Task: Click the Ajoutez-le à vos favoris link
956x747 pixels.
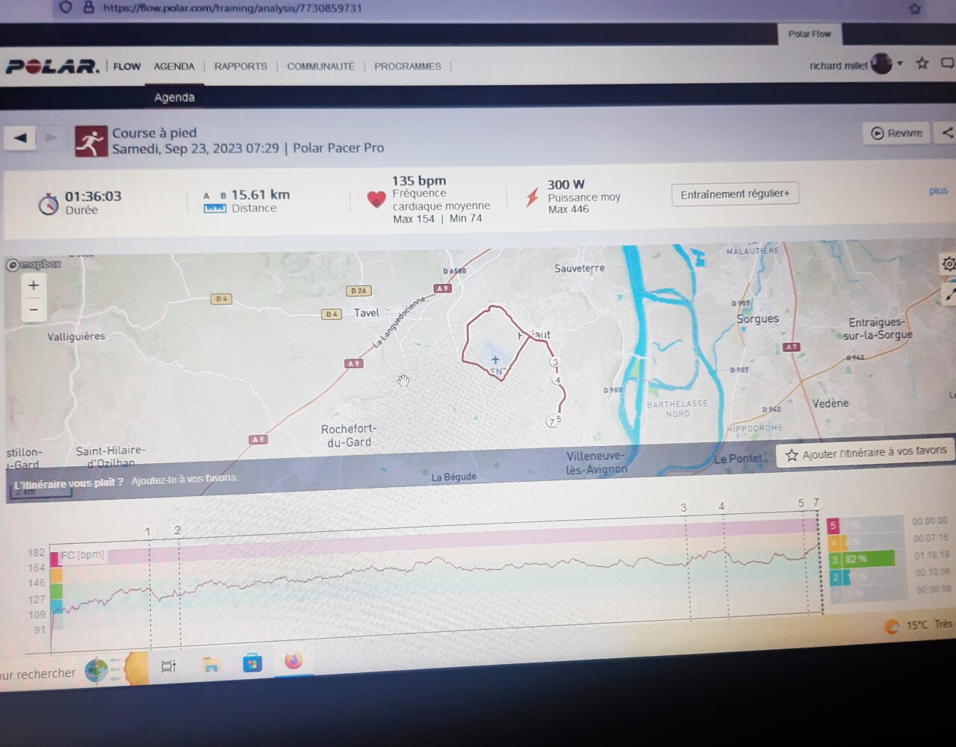Action: 184,480
